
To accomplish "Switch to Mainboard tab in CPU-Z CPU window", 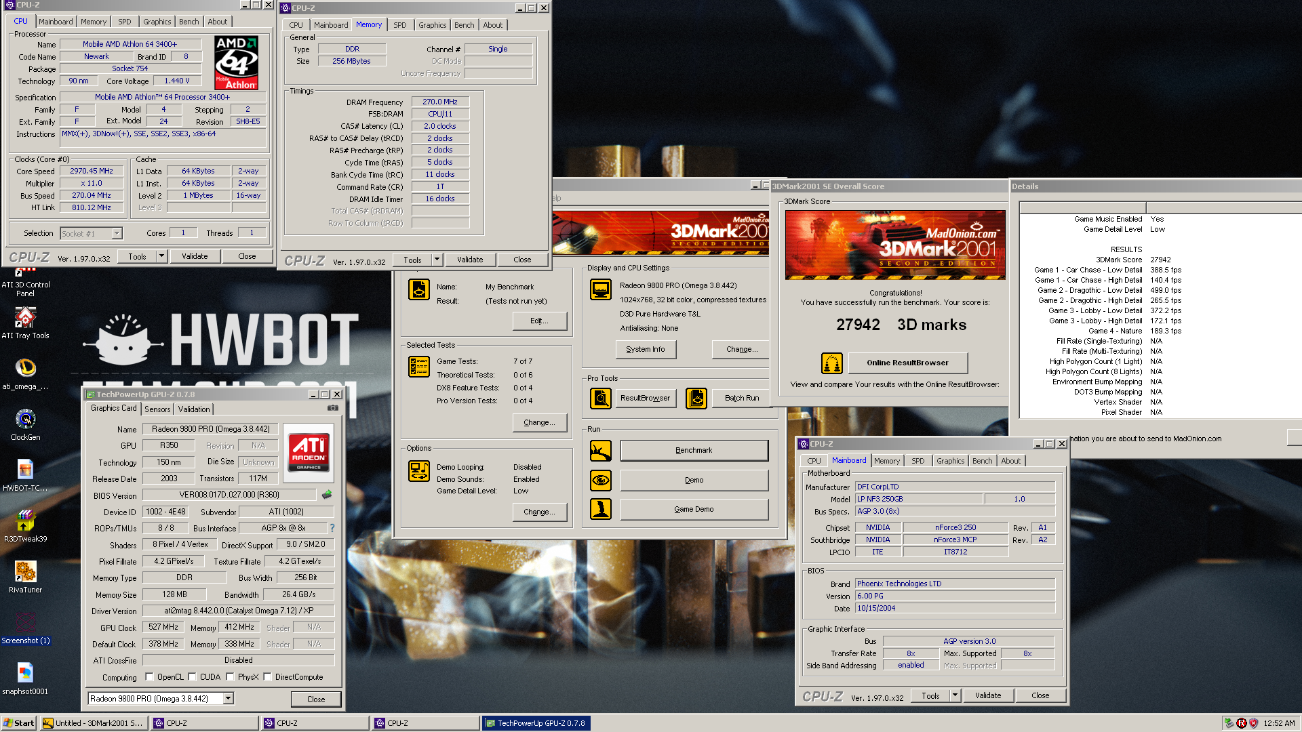I will point(56,22).
